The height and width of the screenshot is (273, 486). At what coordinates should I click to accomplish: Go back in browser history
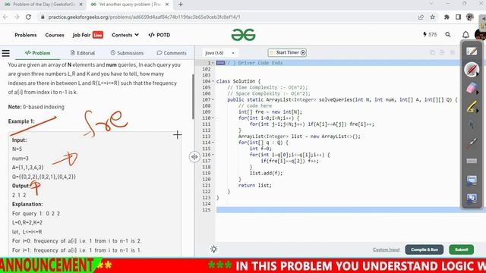pos(5,17)
